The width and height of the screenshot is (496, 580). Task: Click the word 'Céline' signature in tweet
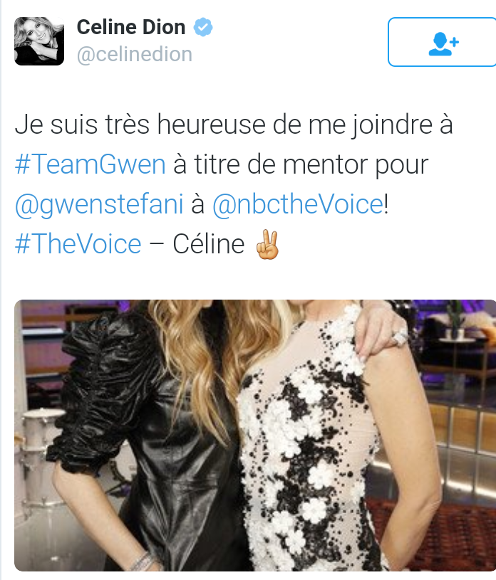(x=209, y=244)
